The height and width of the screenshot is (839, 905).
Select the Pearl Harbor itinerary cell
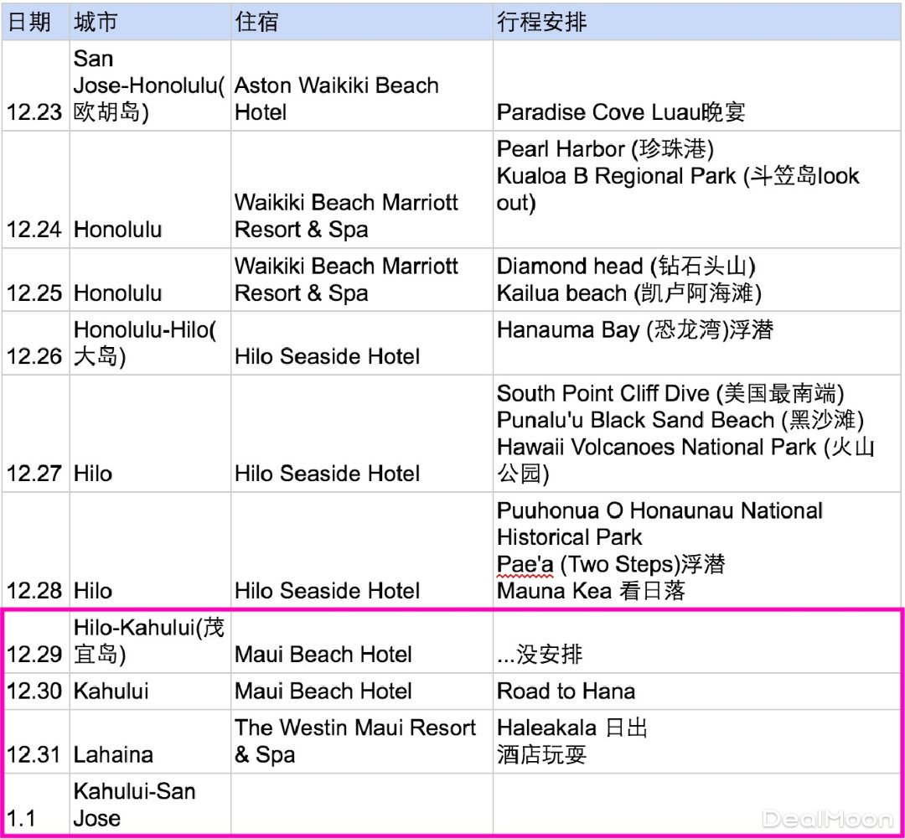(x=696, y=176)
